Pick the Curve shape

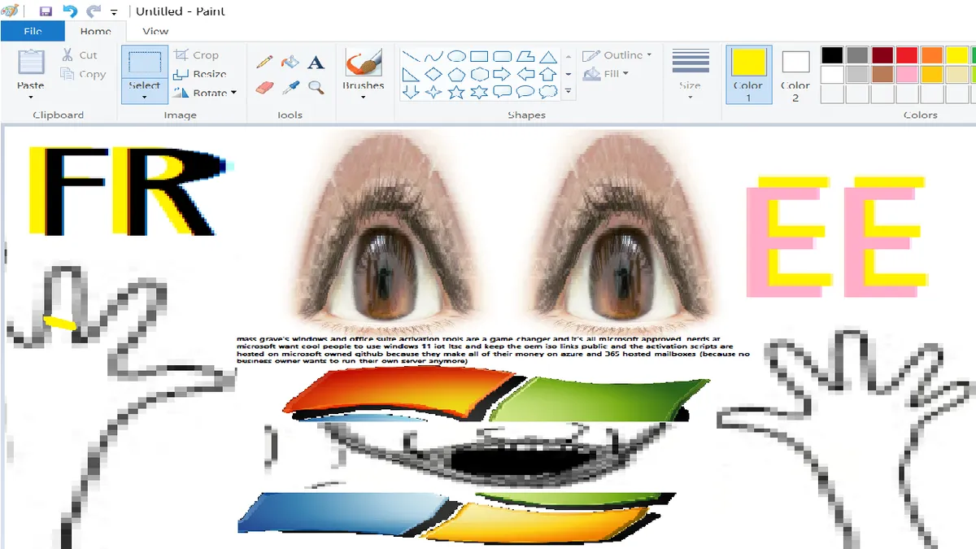point(434,56)
